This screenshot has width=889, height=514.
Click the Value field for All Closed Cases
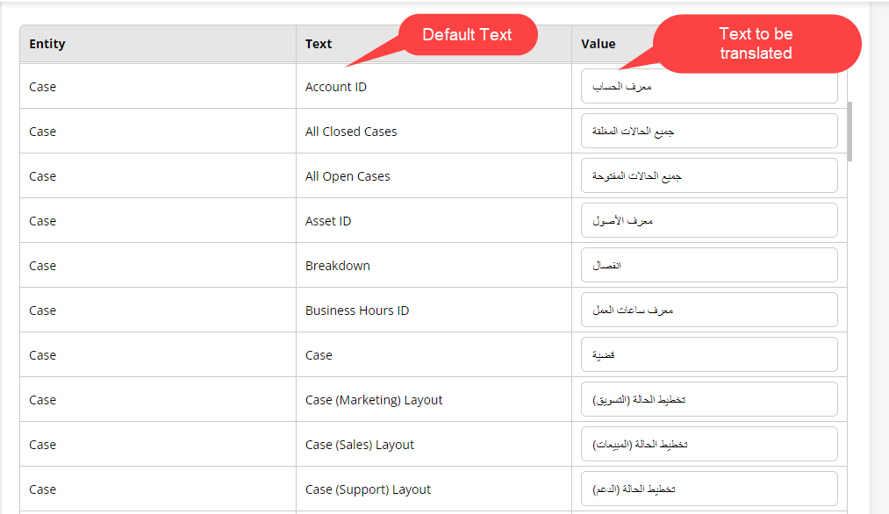point(709,132)
